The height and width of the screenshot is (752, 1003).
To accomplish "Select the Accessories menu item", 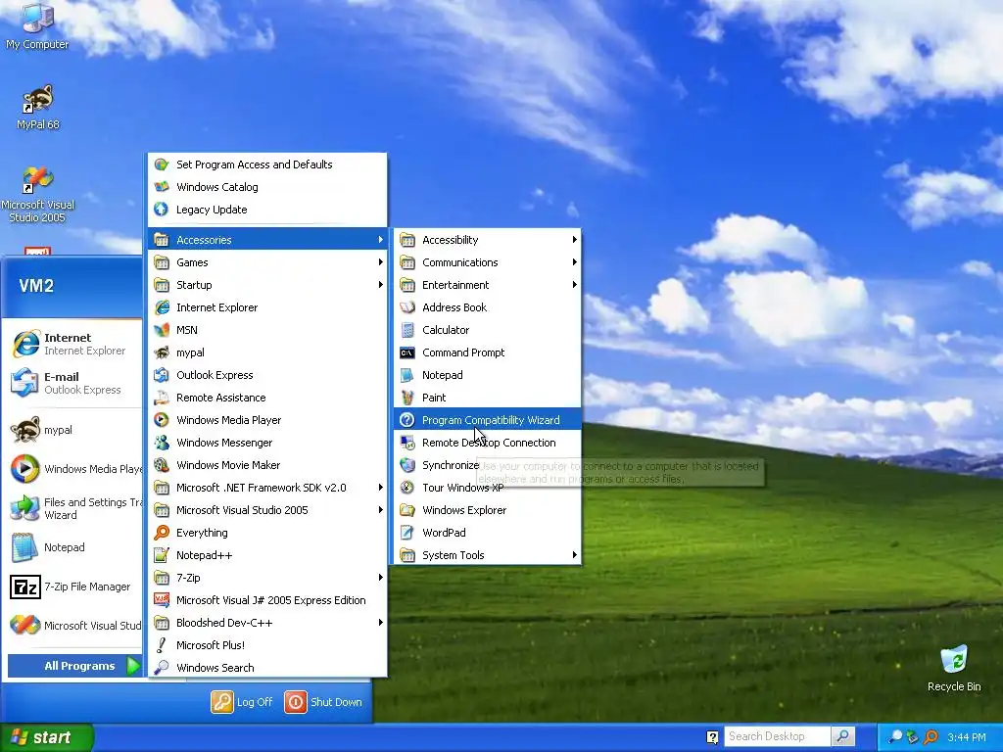I will pos(267,240).
